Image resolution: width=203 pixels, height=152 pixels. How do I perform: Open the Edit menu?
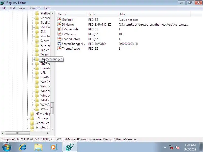[x=12, y=8]
